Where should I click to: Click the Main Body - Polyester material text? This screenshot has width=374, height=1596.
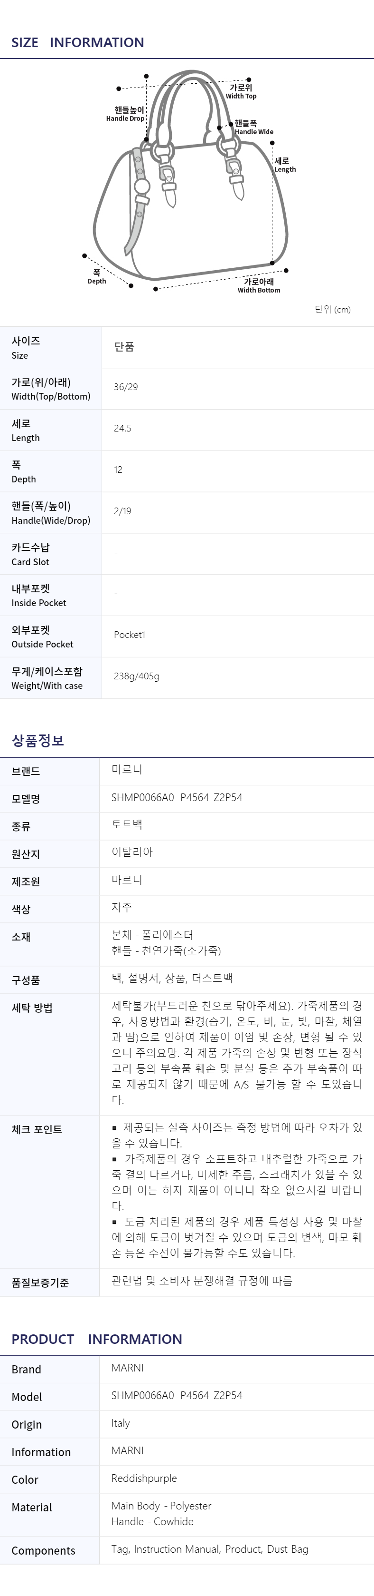[161, 1506]
